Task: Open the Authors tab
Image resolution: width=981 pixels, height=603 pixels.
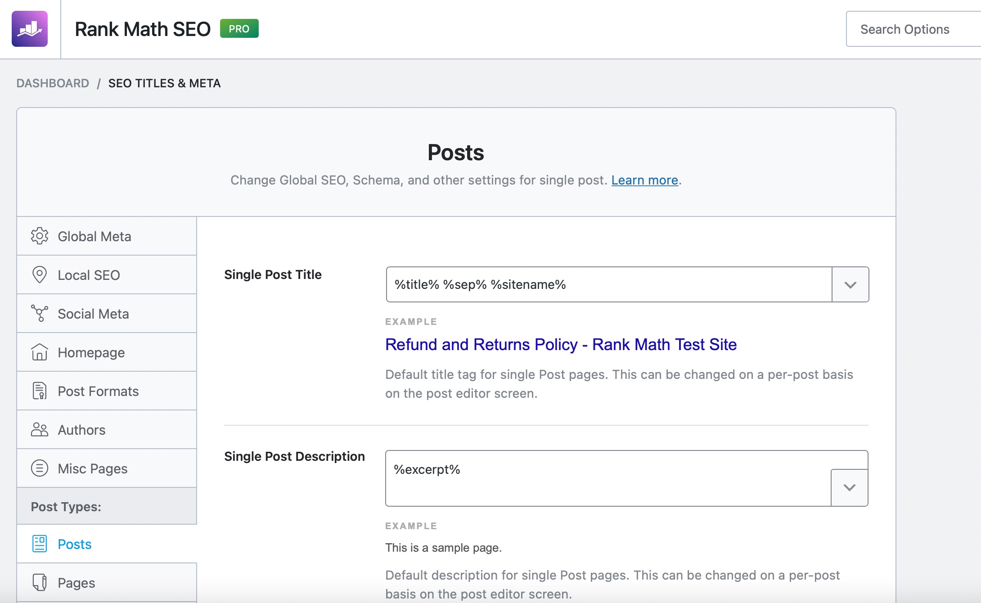Action: coord(107,430)
